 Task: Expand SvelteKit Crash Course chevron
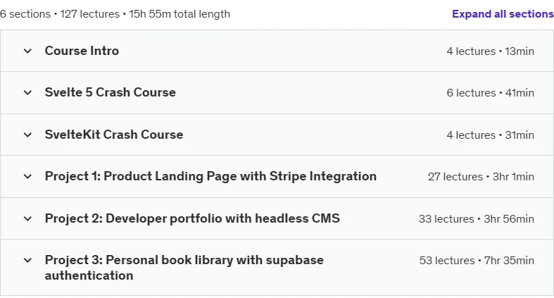(27, 135)
